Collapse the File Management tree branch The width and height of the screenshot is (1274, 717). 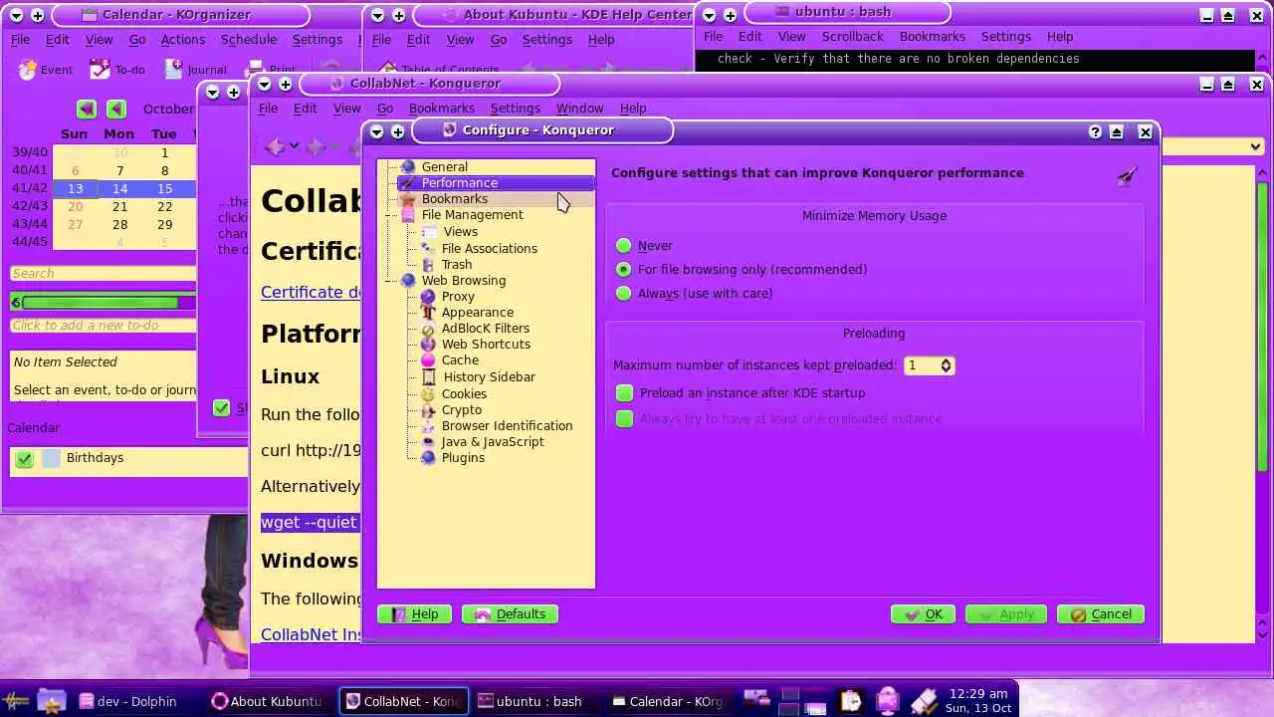[x=388, y=215]
